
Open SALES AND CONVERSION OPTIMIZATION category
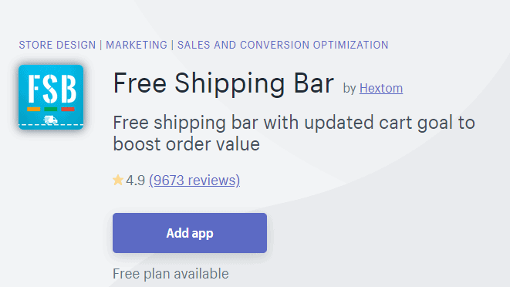coord(282,45)
